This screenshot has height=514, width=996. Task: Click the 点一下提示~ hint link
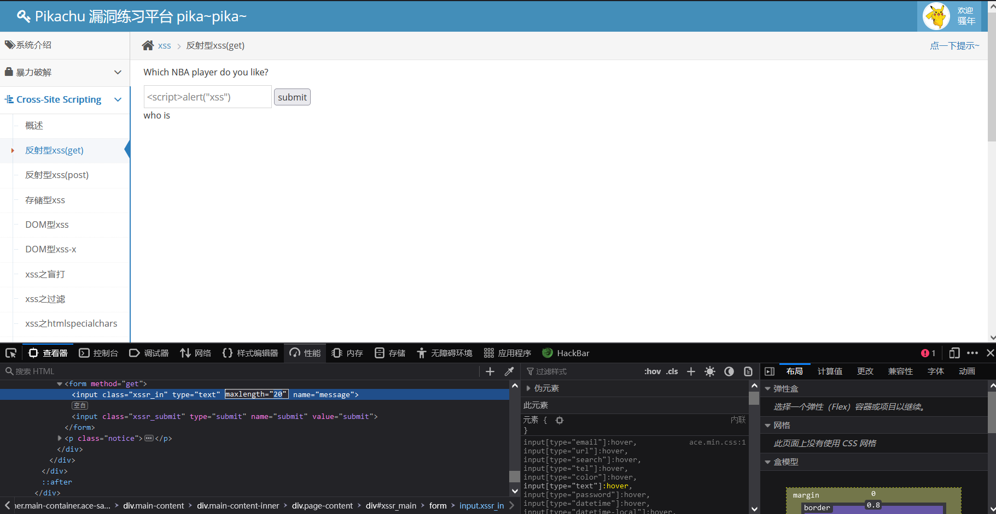954,46
